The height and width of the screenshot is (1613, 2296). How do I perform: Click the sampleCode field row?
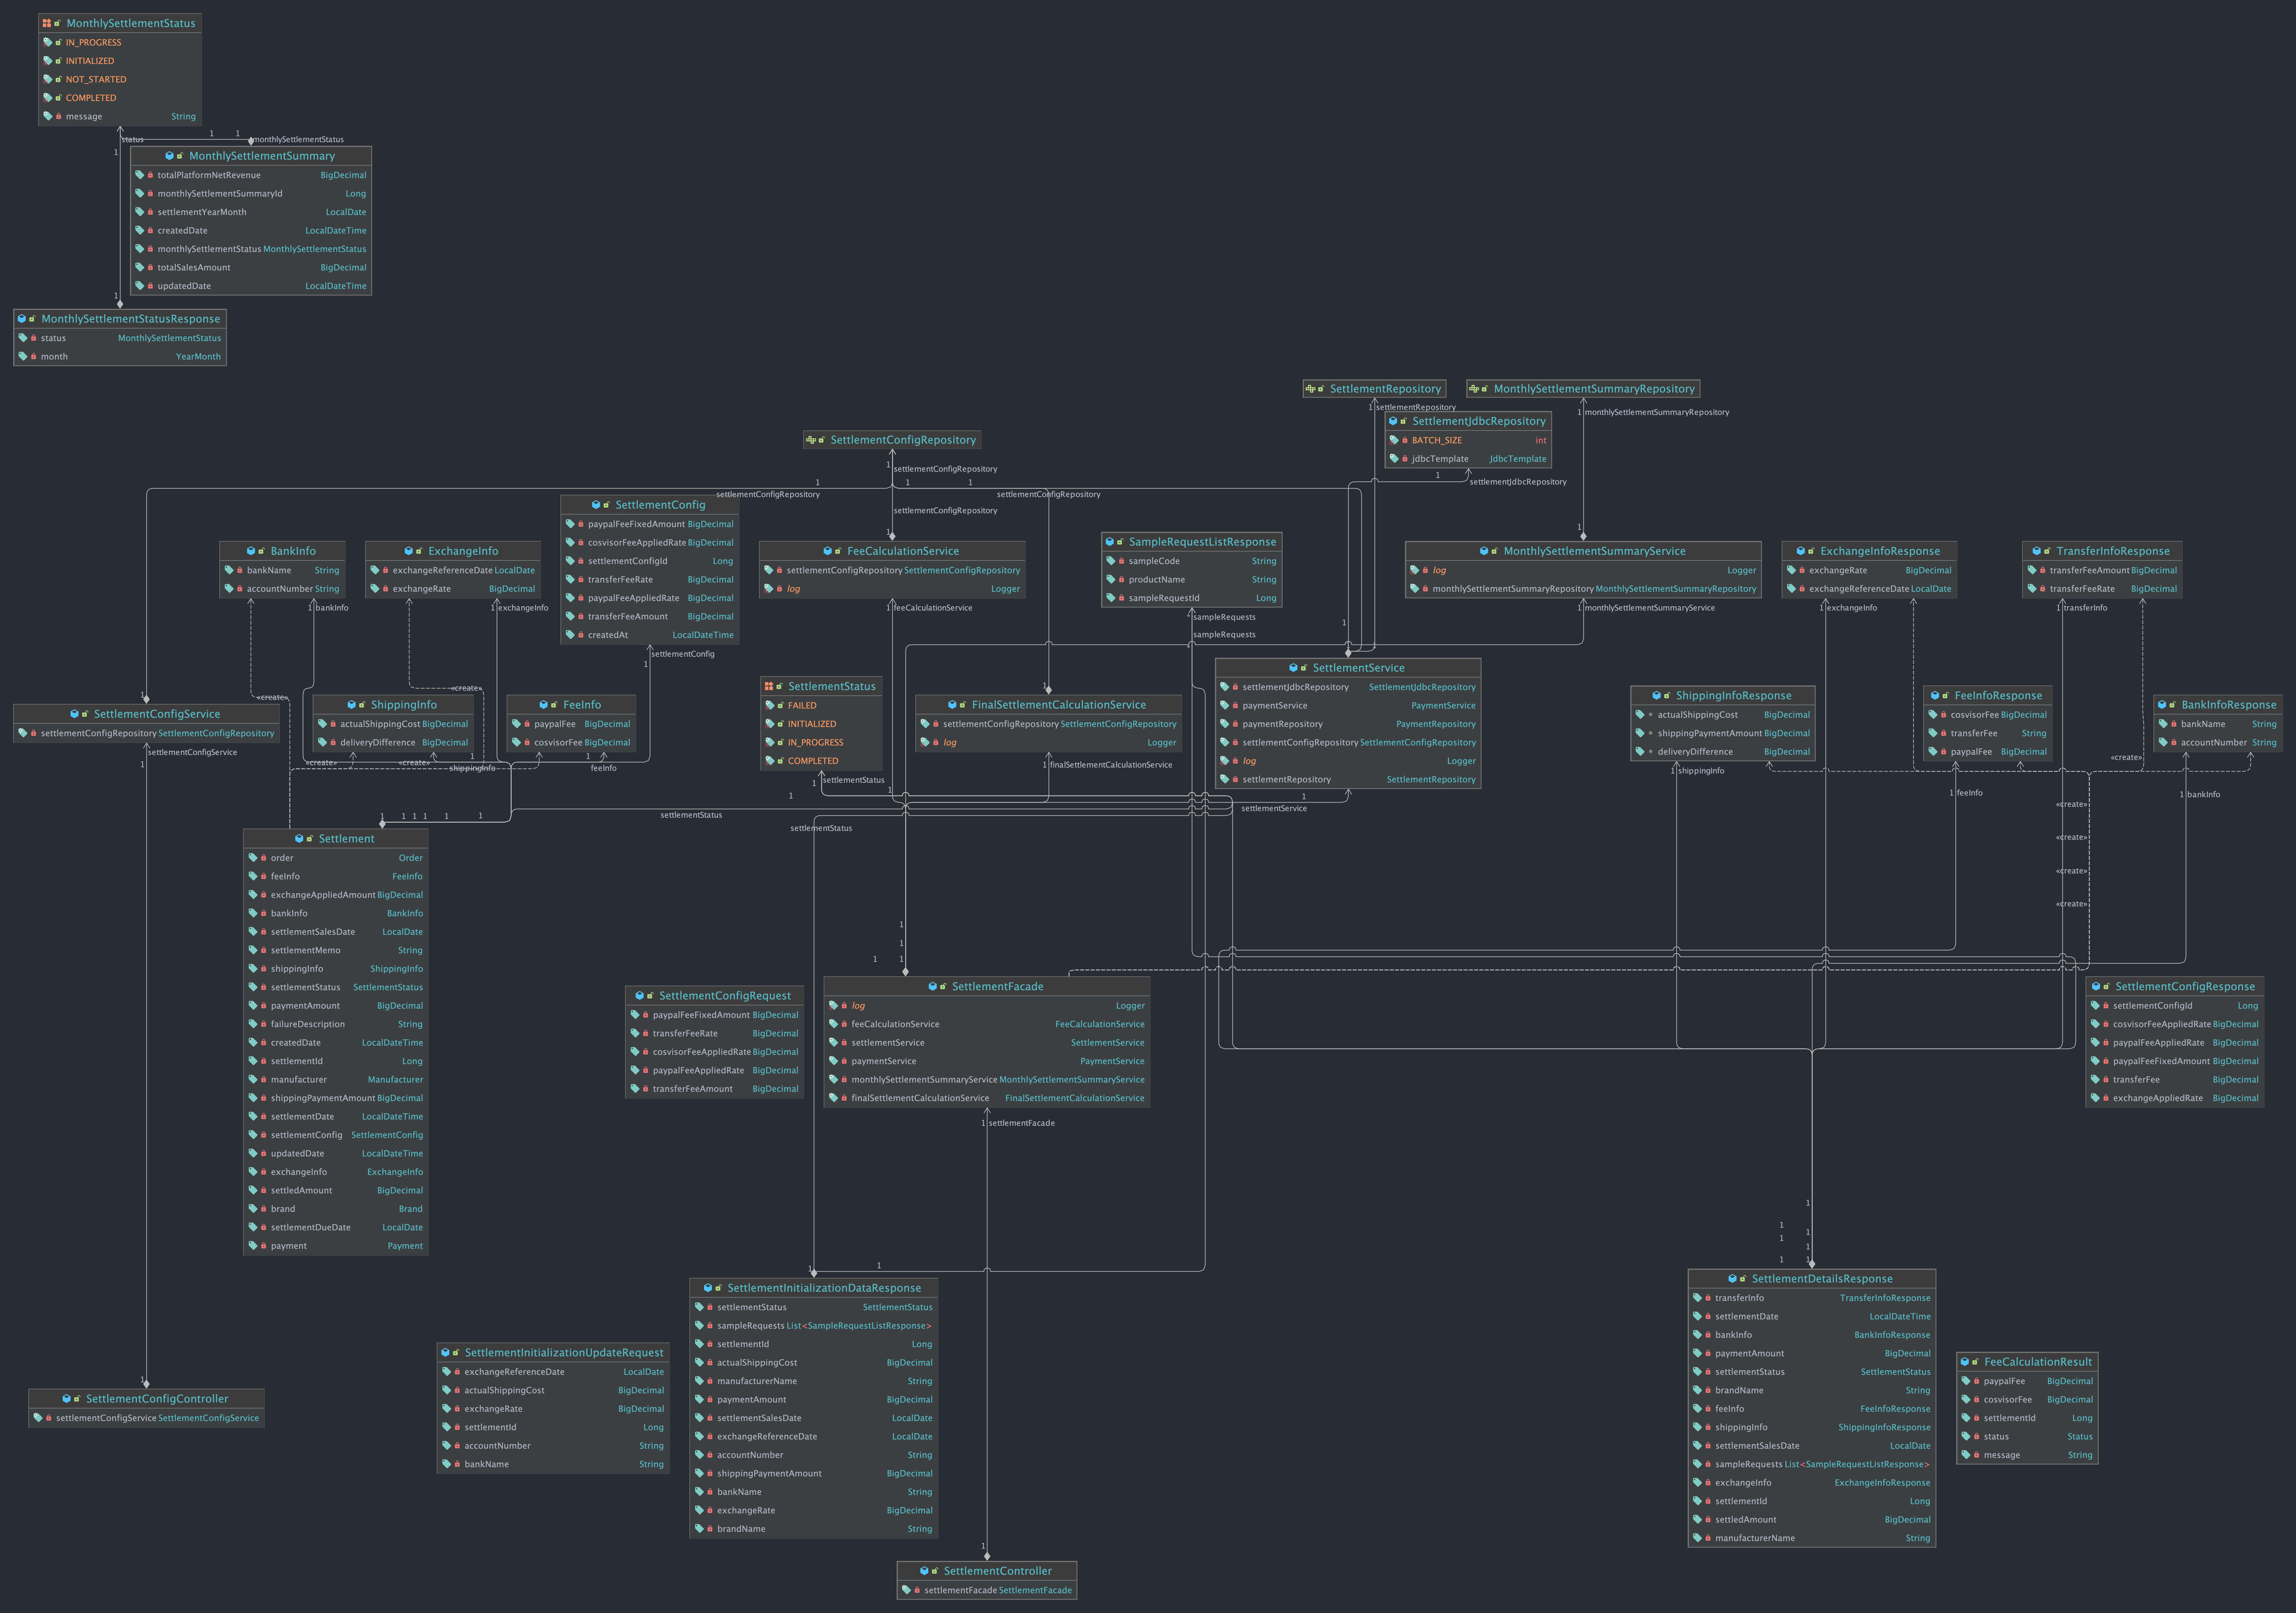[x=1192, y=561]
